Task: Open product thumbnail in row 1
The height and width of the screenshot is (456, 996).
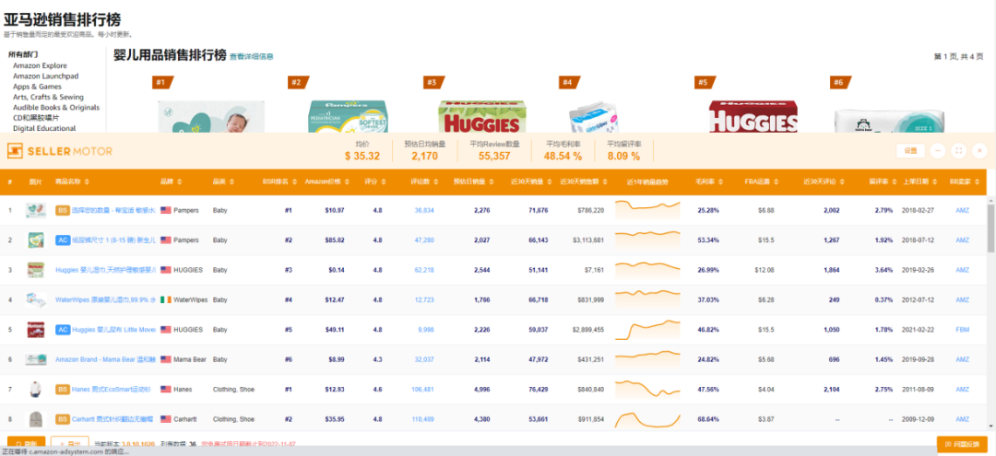Action: point(36,210)
